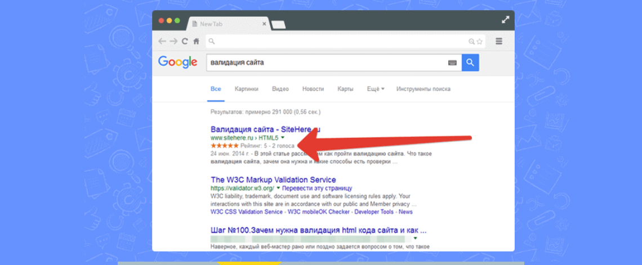Click the https://validator.w3.org/ URL text
The height and width of the screenshot is (265, 642).
pyautogui.click(x=242, y=188)
